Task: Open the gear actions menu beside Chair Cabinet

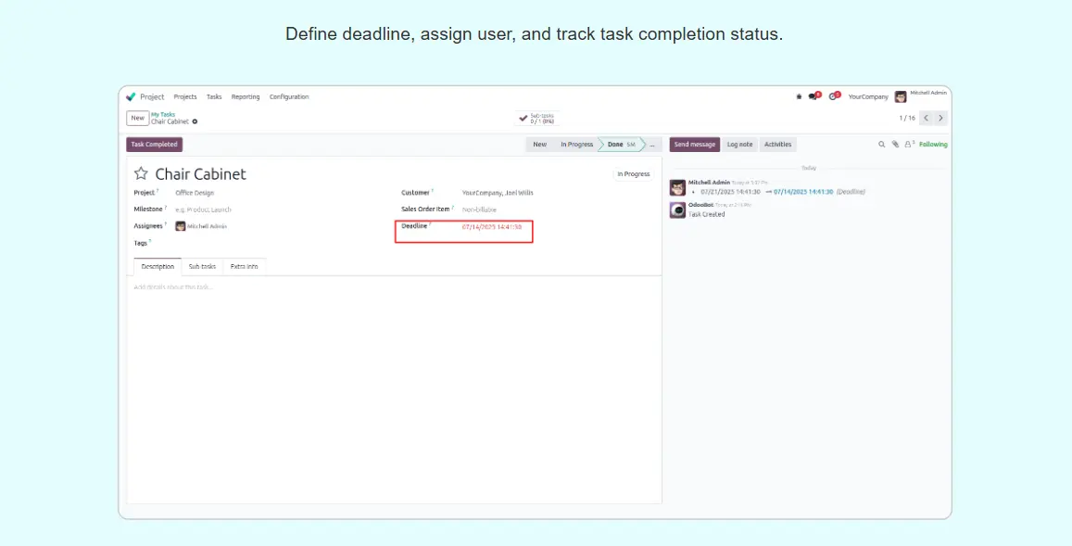Action: coord(195,121)
